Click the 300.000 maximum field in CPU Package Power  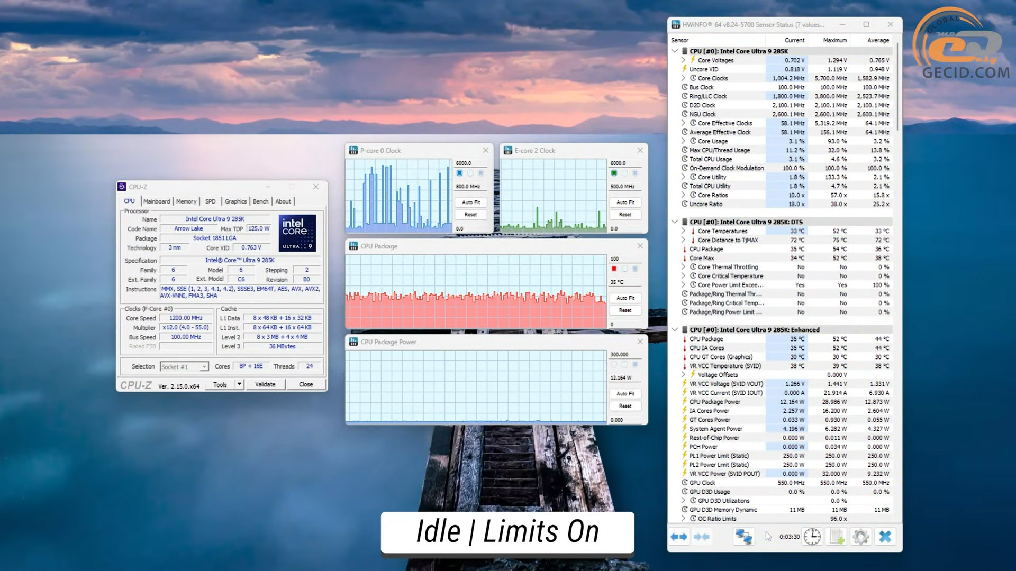click(625, 355)
